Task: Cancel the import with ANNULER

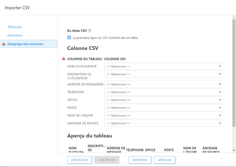Action: tap(165, 160)
